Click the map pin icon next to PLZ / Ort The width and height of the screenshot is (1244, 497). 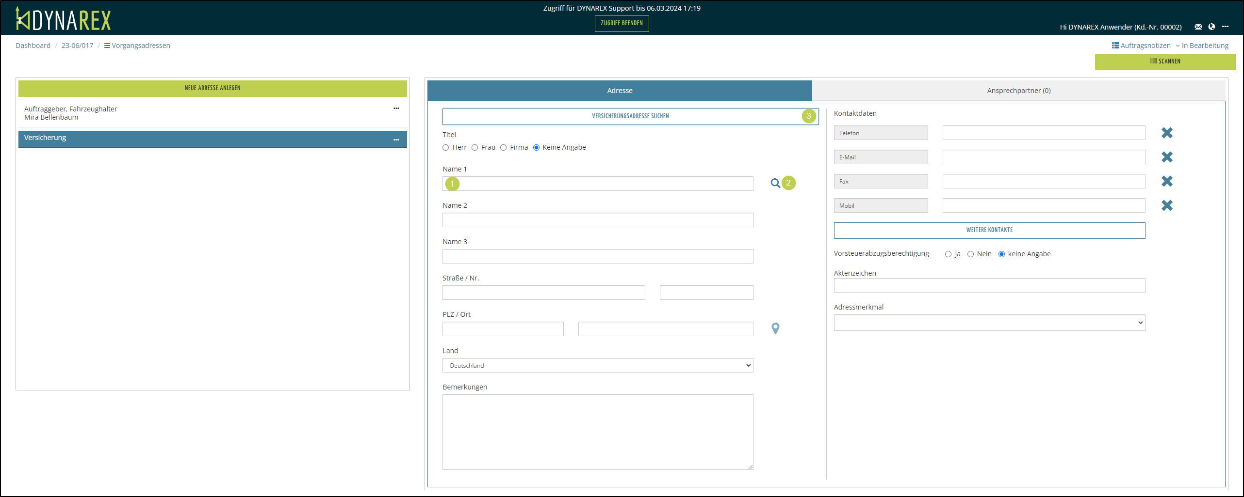tap(775, 328)
